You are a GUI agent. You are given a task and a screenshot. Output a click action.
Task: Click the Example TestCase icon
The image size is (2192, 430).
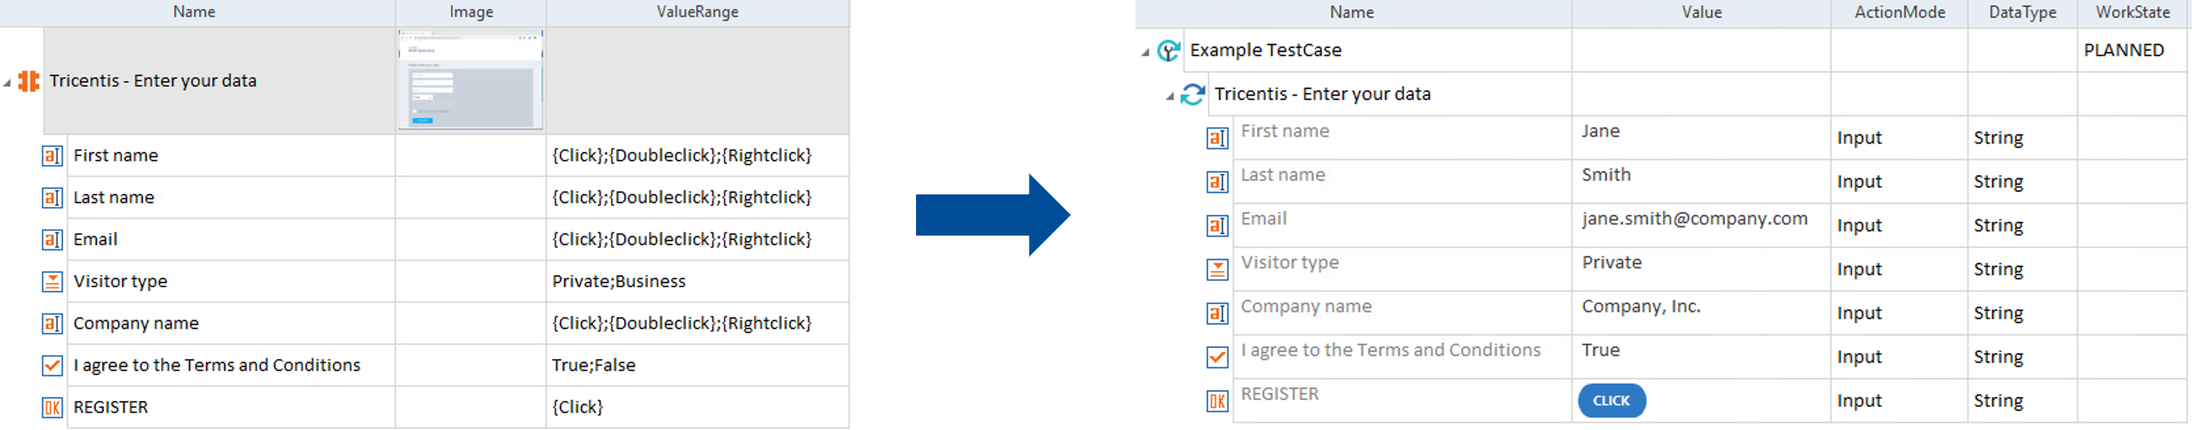[1169, 51]
